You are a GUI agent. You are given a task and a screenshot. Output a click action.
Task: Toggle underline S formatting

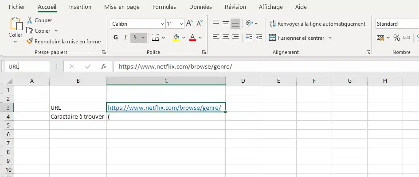tap(135, 38)
